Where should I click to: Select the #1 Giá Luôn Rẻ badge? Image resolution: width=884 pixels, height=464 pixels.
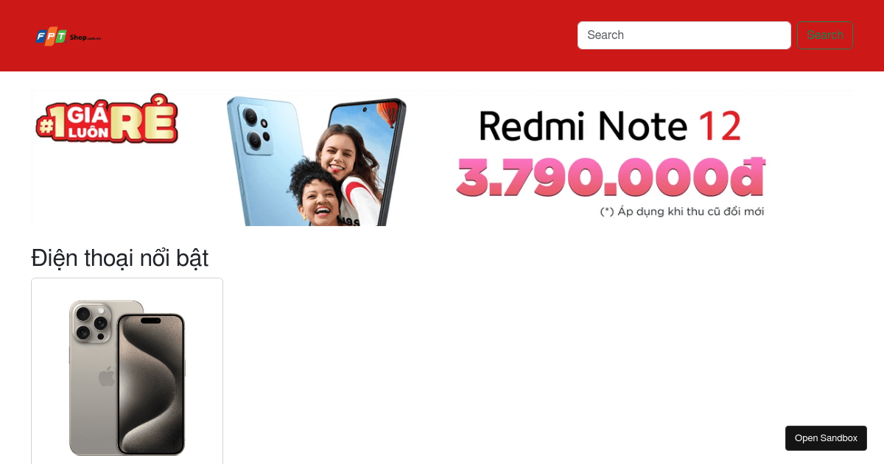tap(107, 119)
